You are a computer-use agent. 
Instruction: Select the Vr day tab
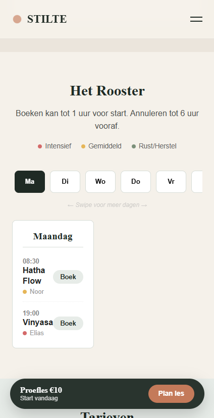pos(171,182)
